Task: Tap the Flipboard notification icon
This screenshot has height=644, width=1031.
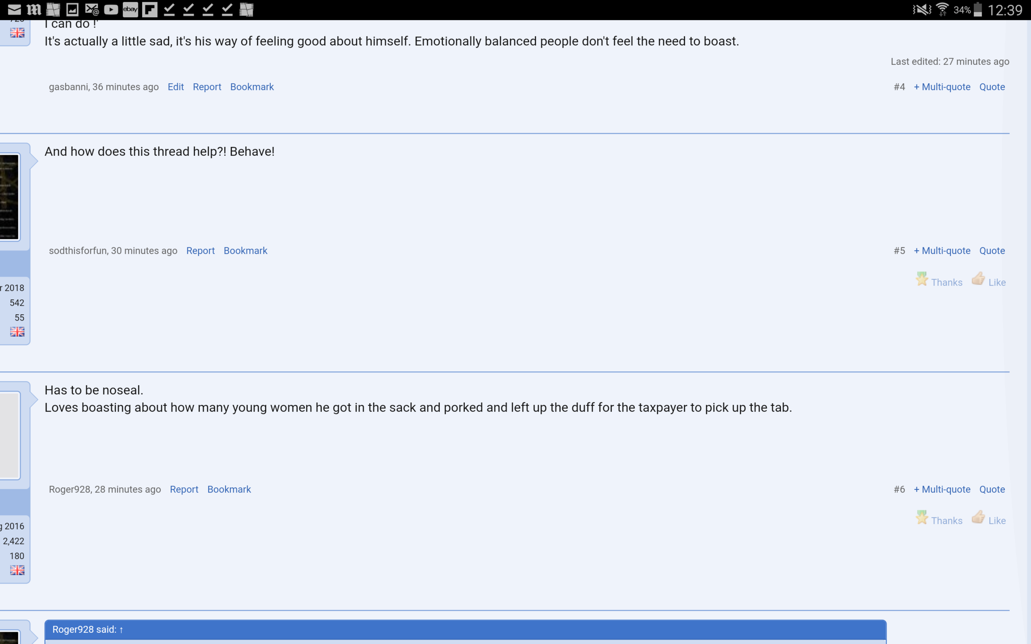Action: (x=149, y=9)
